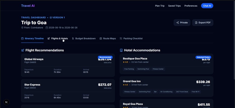Click the $272.07 Star Express price

click(105, 85)
